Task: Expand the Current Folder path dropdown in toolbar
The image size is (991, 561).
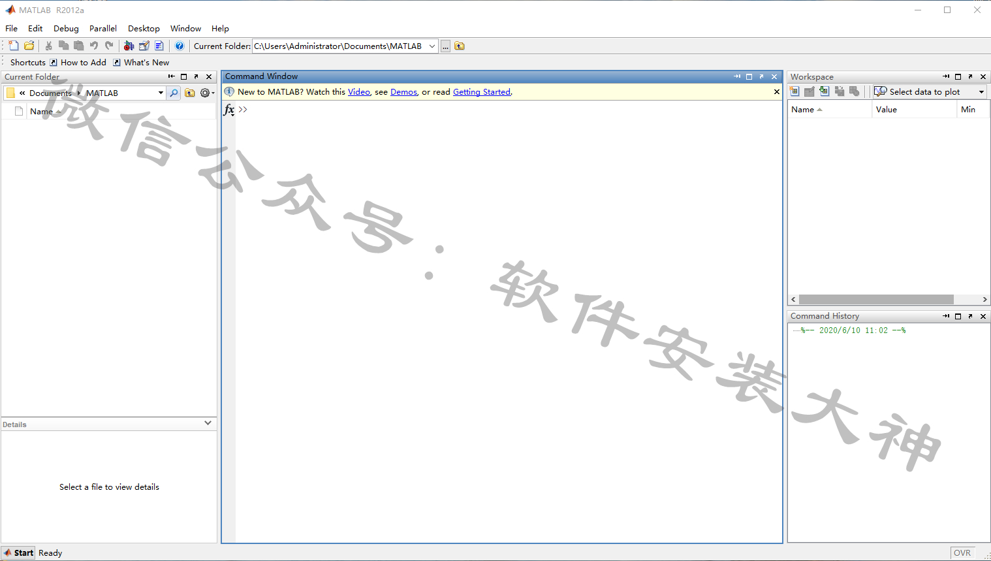Action: coord(432,46)
